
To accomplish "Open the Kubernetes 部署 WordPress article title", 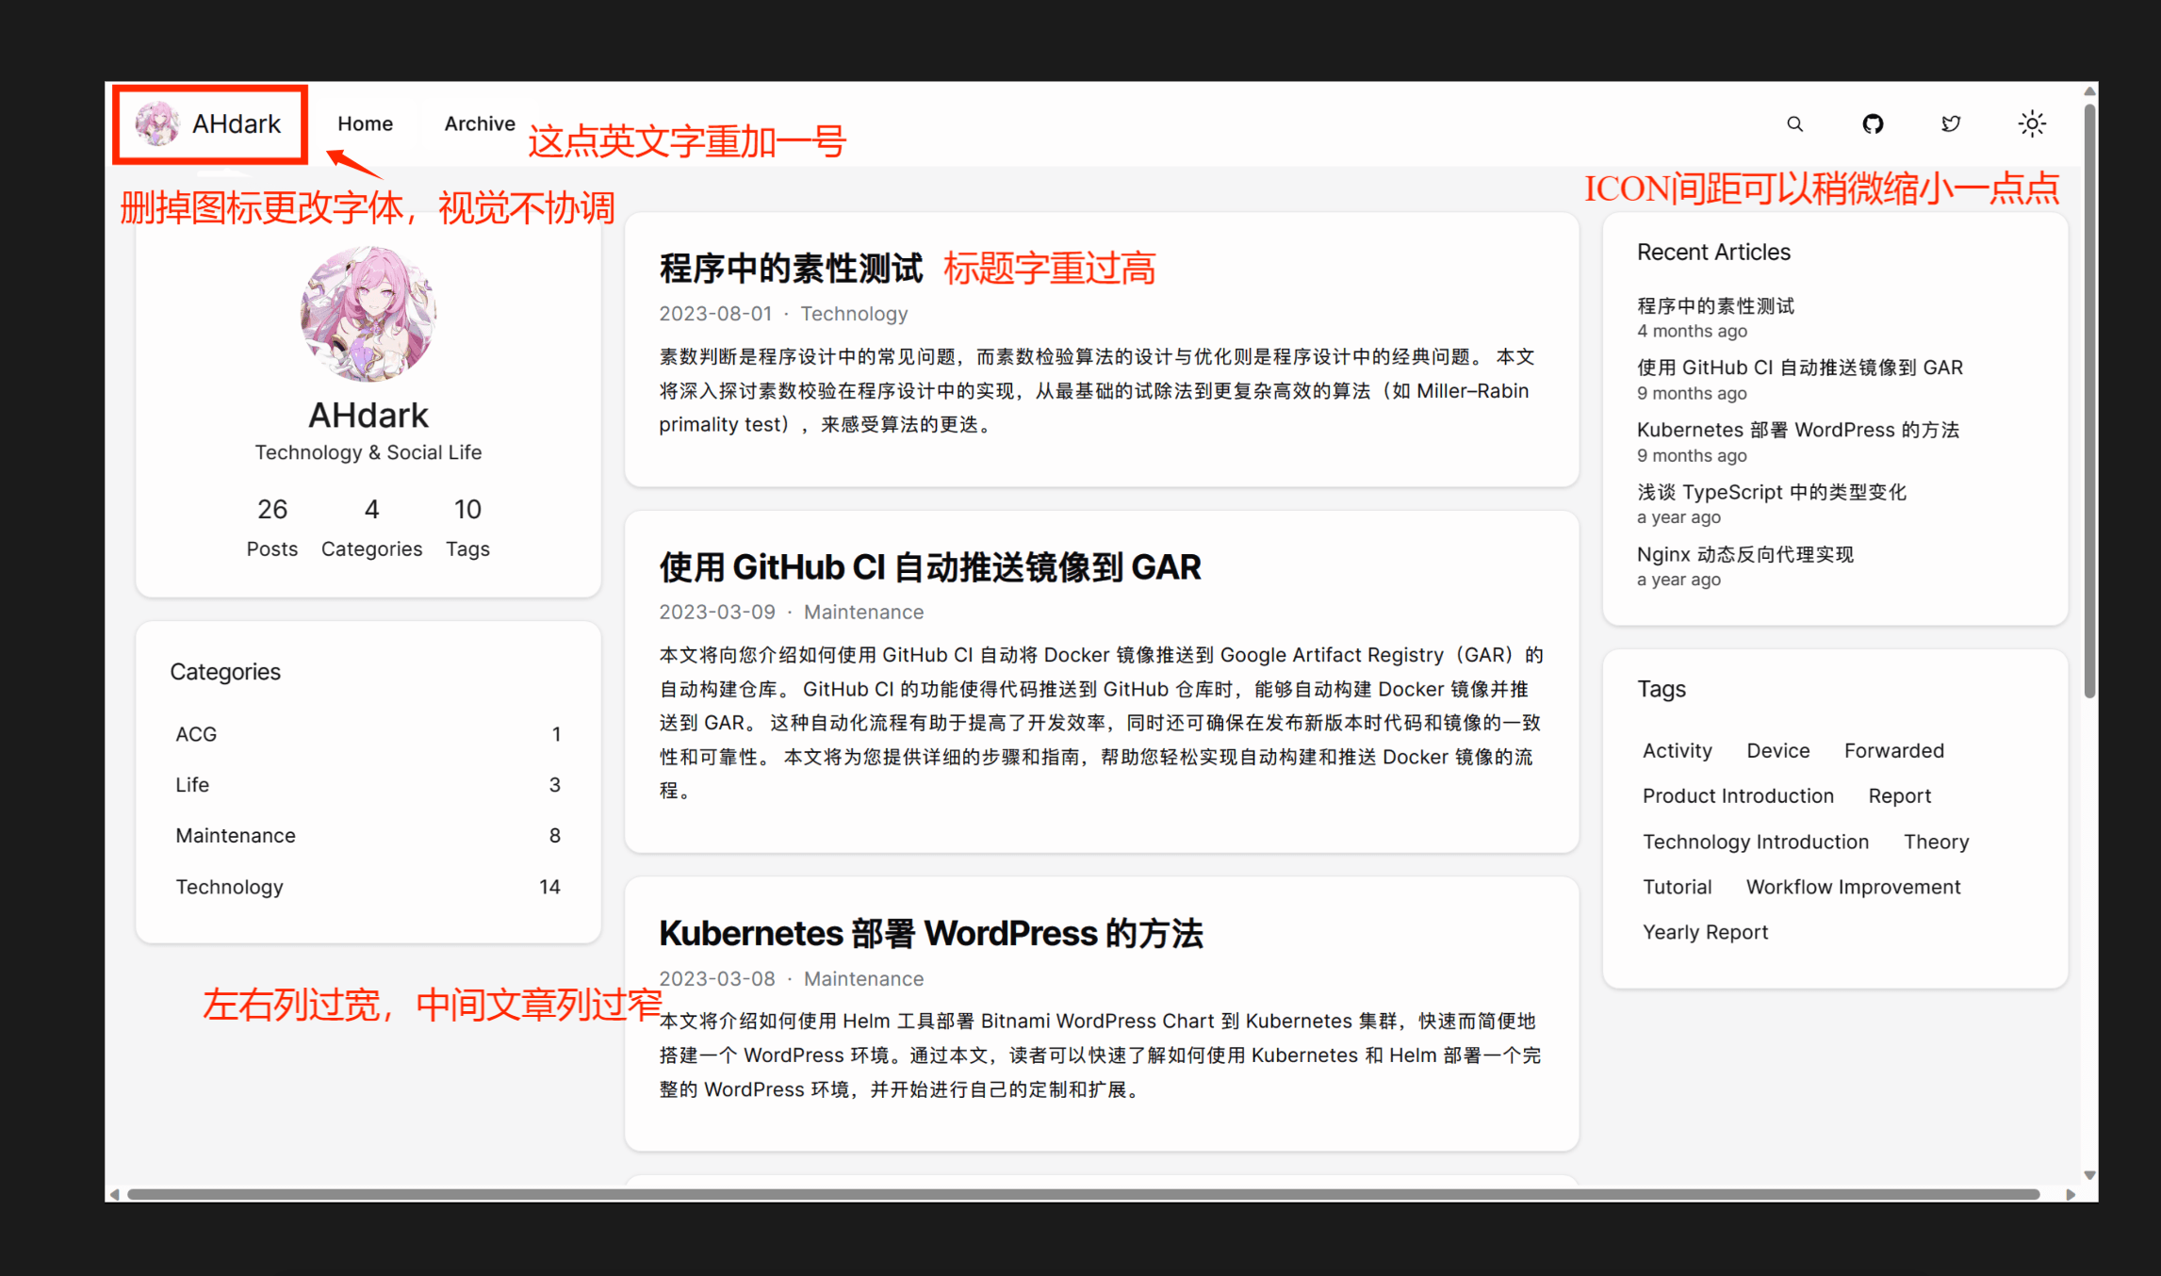I will (930, 934).
